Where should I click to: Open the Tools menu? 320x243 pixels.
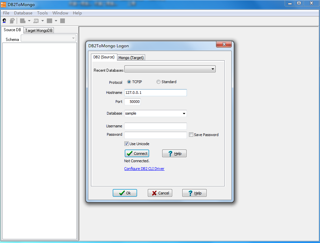click(42, 13)
